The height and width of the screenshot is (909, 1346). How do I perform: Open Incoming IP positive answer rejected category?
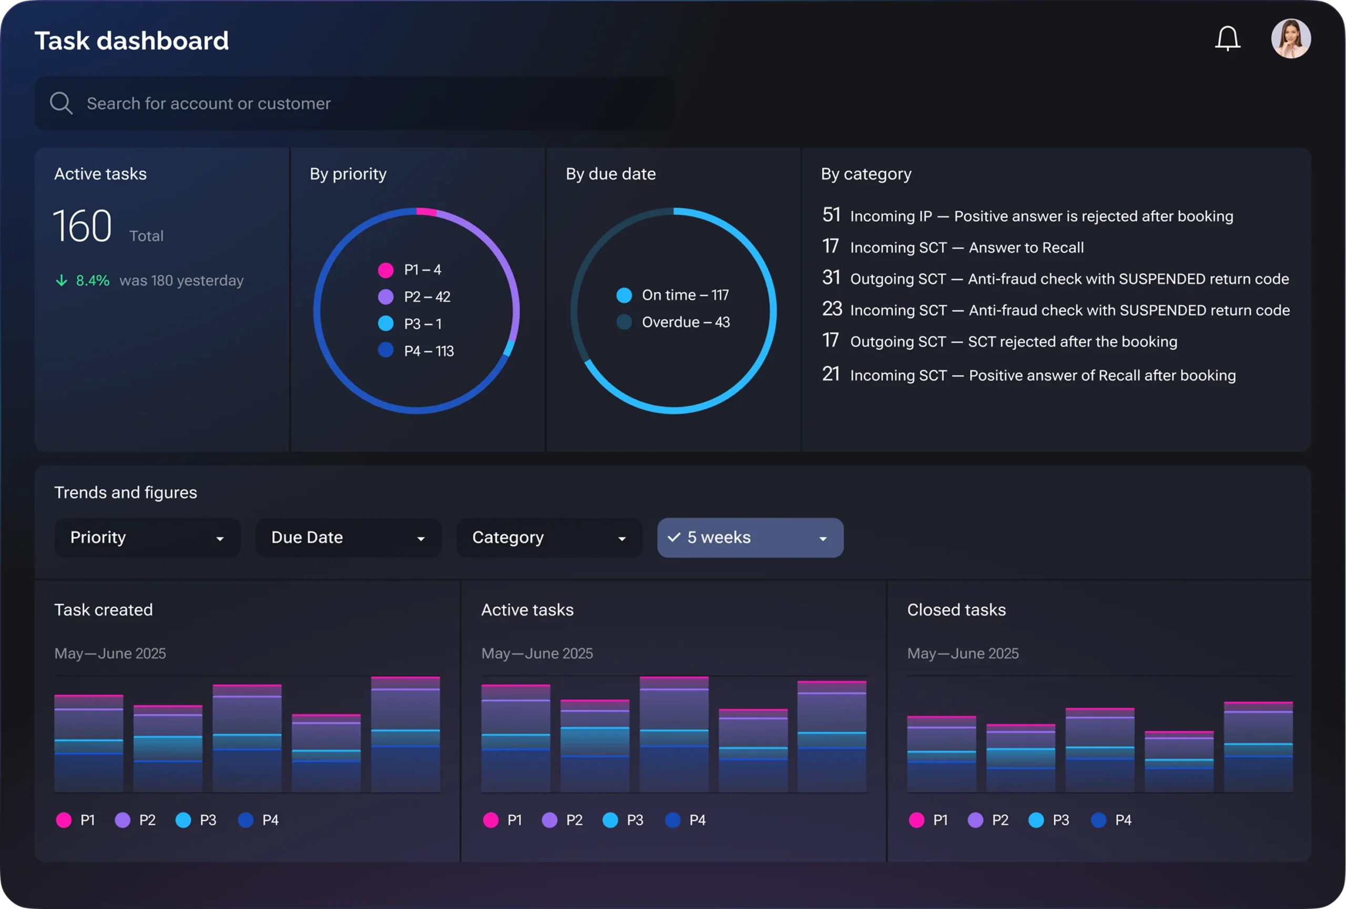[x=1041, y=217]
